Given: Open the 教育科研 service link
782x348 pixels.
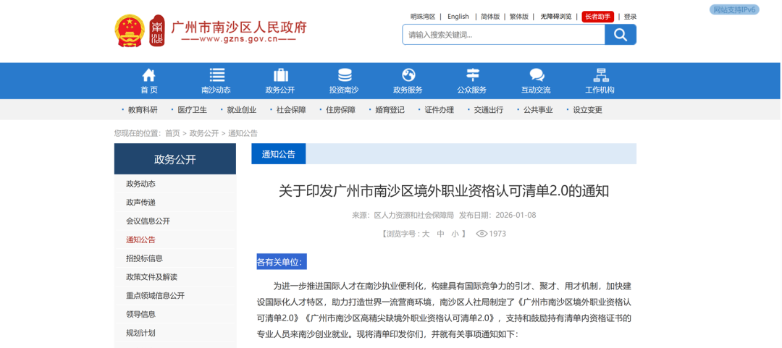Looking at the screenshot, I should pos(143,110).
